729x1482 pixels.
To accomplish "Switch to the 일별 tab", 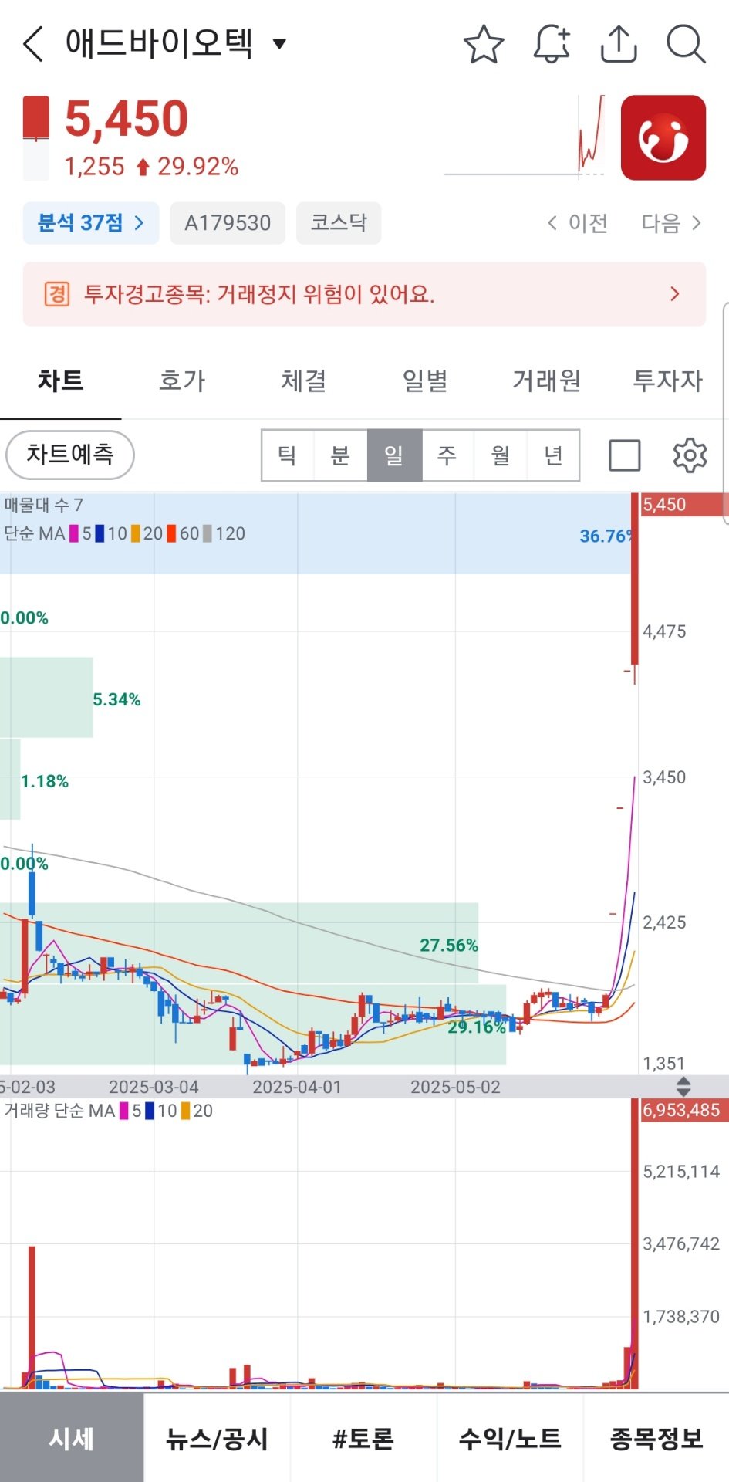I will coord(425,381).
